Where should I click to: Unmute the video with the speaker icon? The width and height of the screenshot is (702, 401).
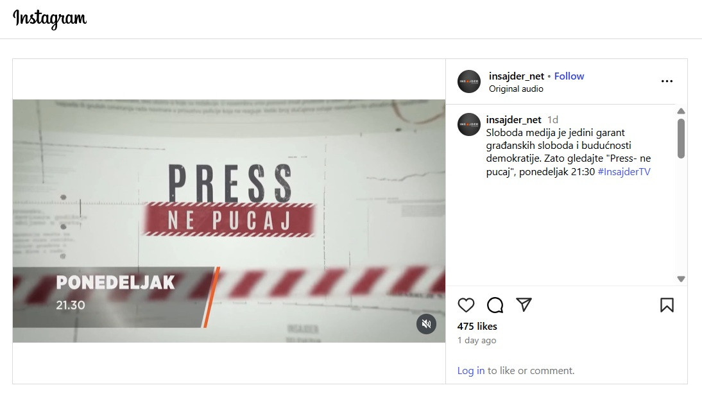(x=426, y=323)
